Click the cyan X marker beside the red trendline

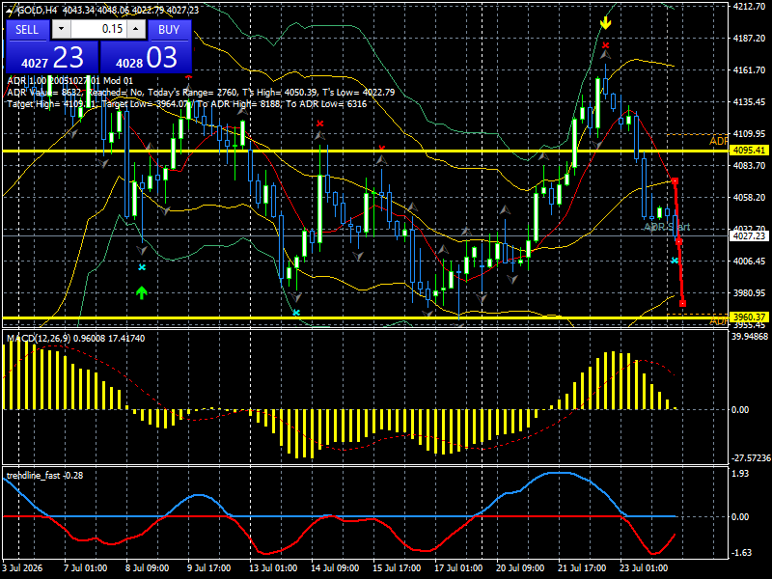tap(675, 261)
